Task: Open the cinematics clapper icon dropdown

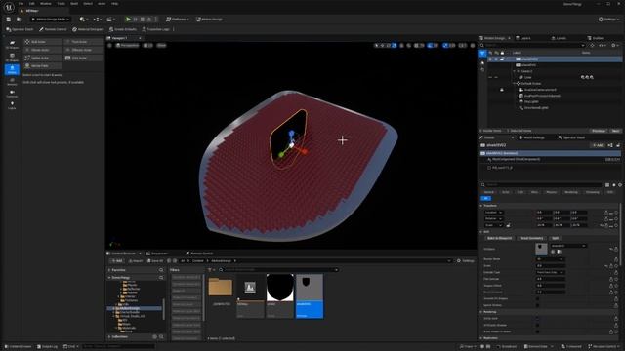Action: pyautogui.click(x=110, y=19)
